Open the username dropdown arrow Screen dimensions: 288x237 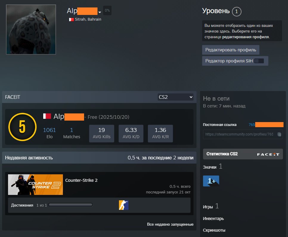pyautogui.click(x=100, y=12)
